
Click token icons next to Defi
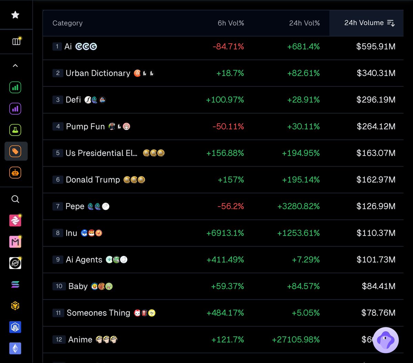(x=95, y=100)
